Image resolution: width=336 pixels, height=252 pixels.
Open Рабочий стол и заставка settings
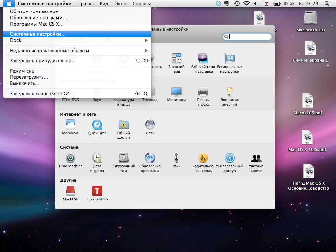point(203,63)
